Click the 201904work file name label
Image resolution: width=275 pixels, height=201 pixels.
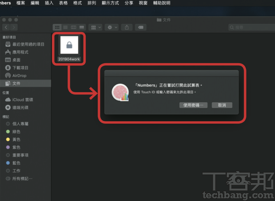[x=69, y=59]
